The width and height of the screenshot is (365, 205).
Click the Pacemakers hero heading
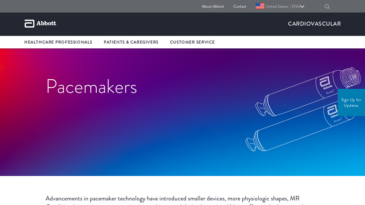pyautogui.click(x=92, y=87)
